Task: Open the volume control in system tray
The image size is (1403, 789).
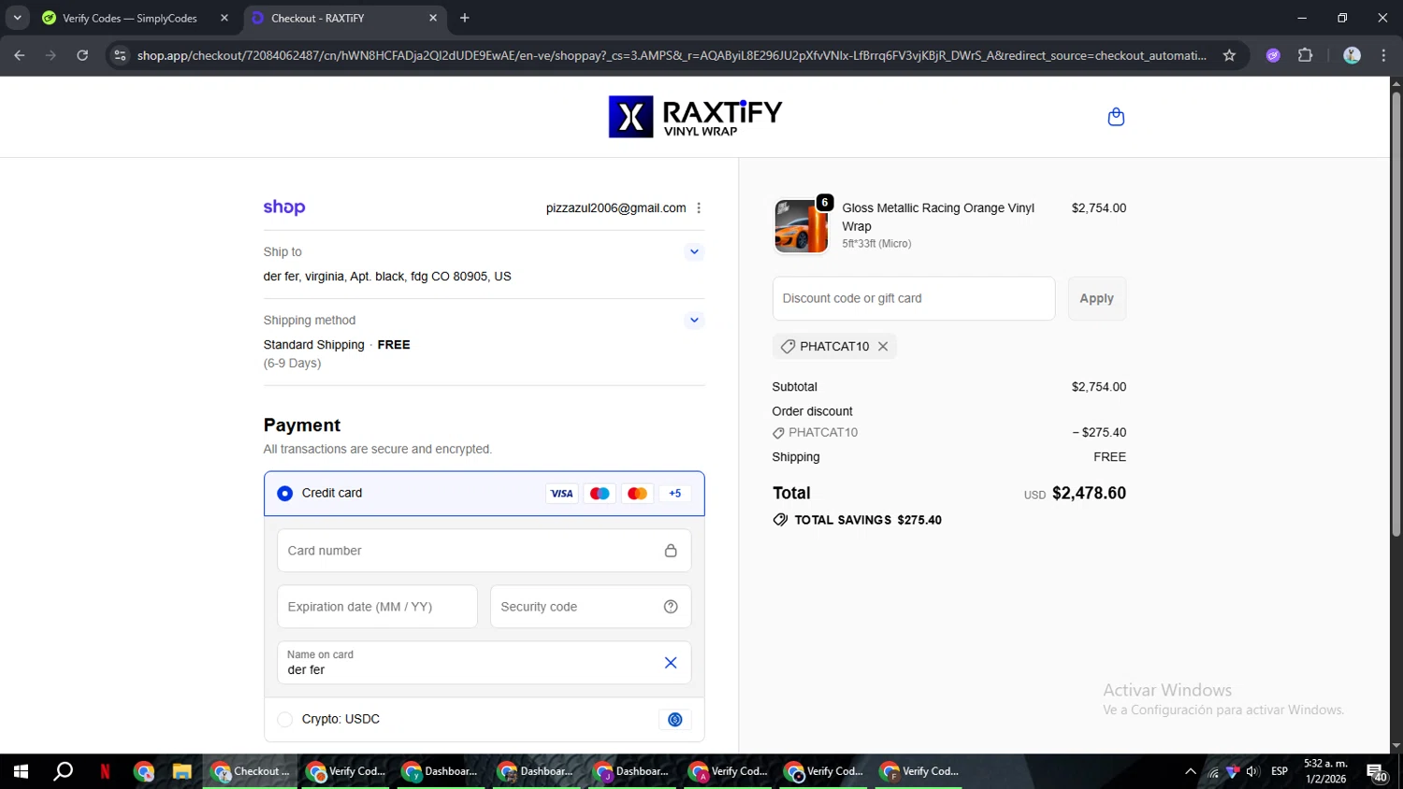Action: (1252, 771)
